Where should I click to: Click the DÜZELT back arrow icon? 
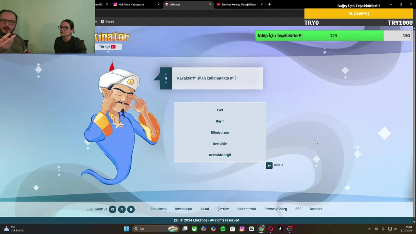click(x=269, y=165)
